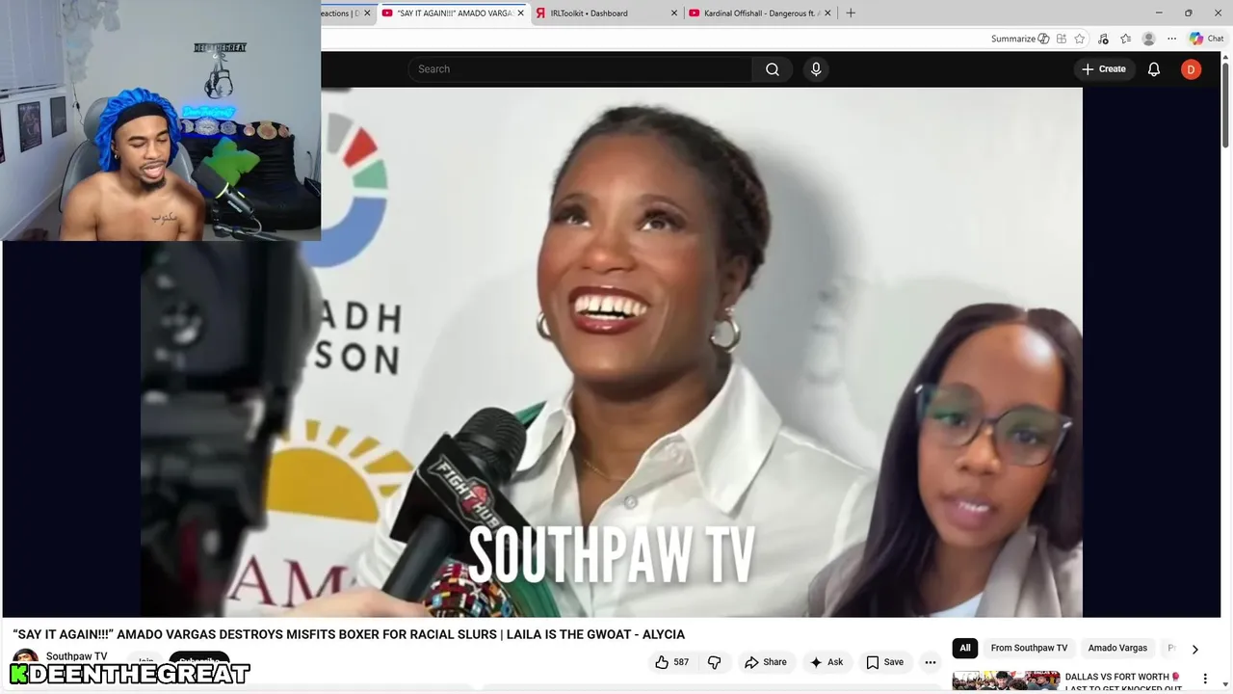Viewport: 1233px width, 694px height.
Task: Close the Kardinal Offishall tab
Action: (x=826, y=13)
